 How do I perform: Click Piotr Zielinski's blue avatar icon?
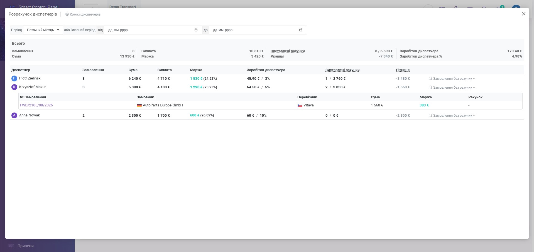14,79
